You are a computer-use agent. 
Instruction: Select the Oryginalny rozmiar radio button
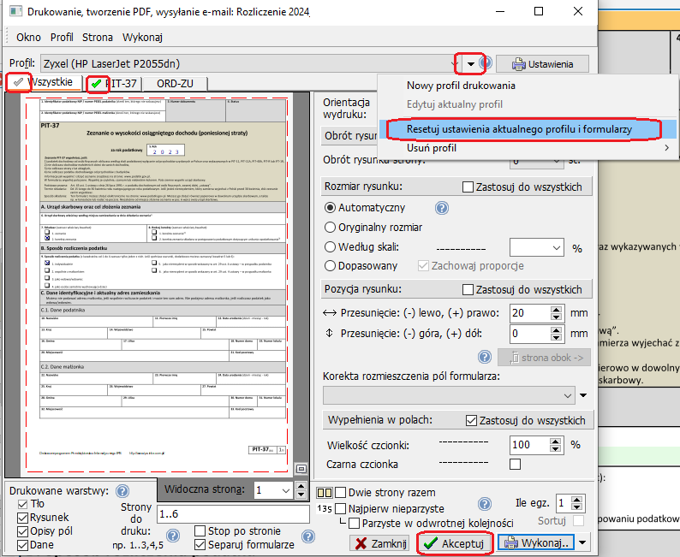331,228
